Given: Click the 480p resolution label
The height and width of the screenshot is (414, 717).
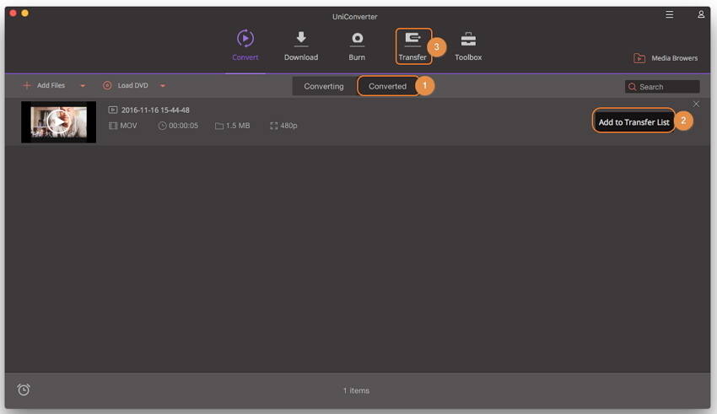Looking at the screenshot, I should click(288, 126).
